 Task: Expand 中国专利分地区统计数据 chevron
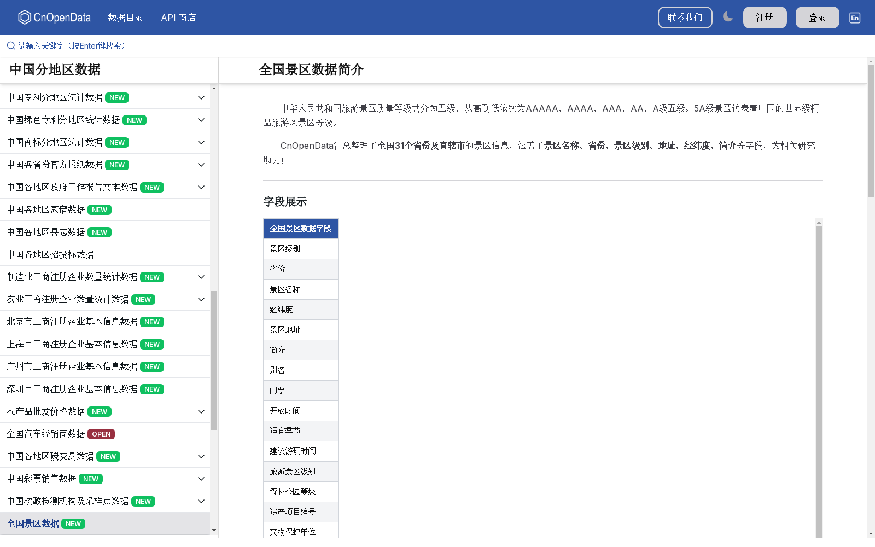(x=201, y=97)
